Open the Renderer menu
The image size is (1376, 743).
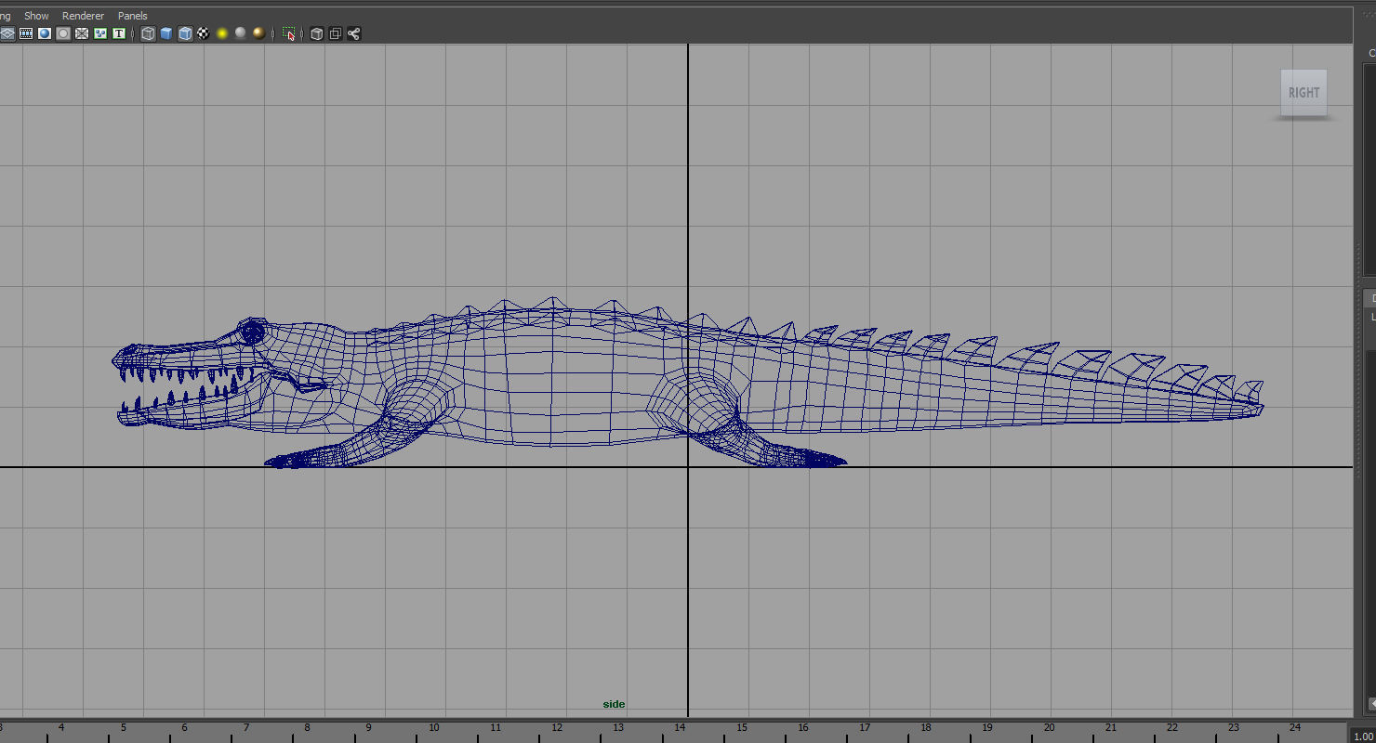[83, 16]
